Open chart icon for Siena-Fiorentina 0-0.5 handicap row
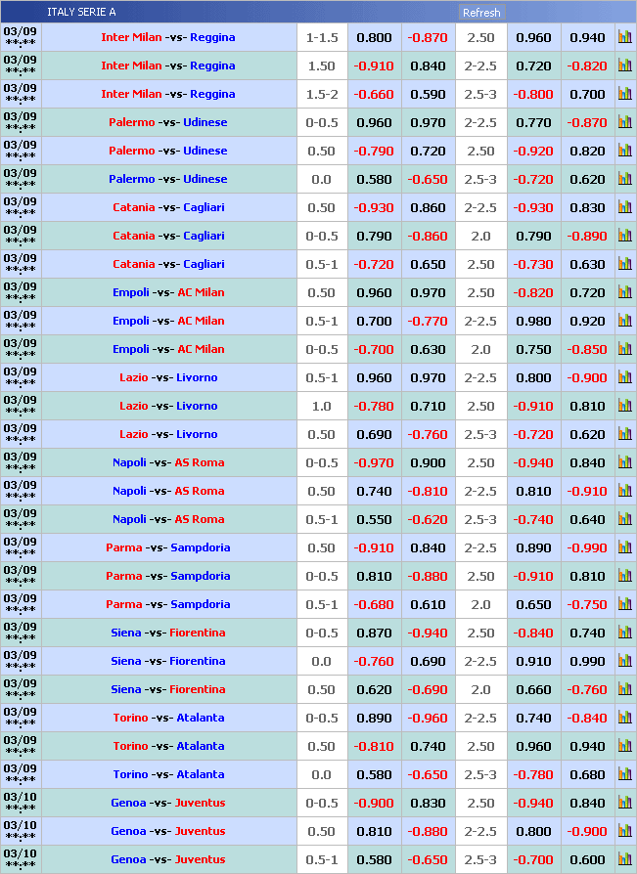The image size is (637, 874). pos(624,632)
